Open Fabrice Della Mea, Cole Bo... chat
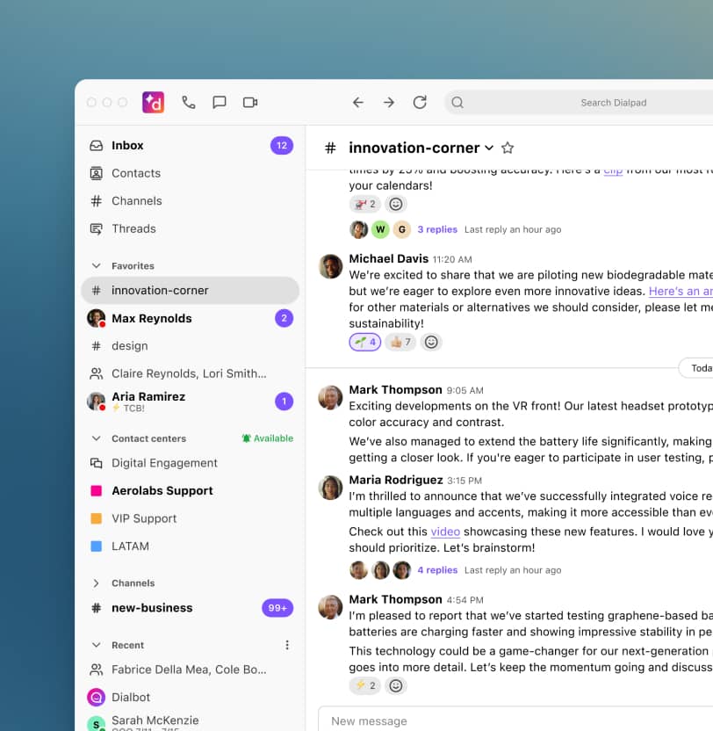The height and width of the screenshot is (731, 713). pos(191,669)
